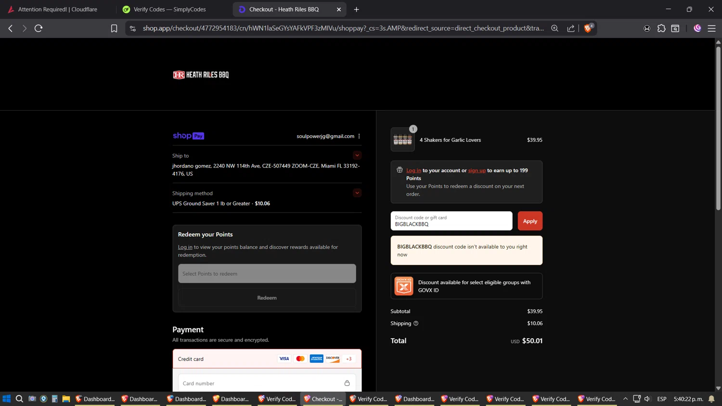This screenshot has height=406, width=722.
Task: Click the browser forward arrow
Action: (x=24, y=28)
